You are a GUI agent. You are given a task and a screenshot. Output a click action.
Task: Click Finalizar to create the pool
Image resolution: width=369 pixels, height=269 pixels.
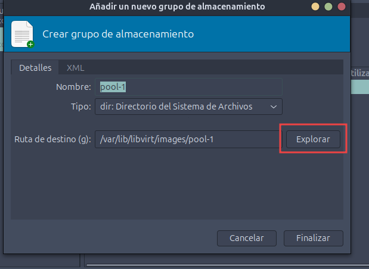[313, 238]
